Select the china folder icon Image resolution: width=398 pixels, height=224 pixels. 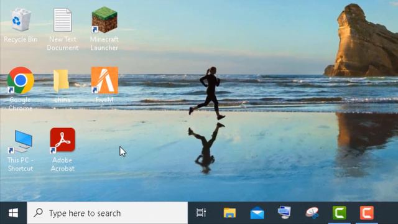point(61,80)
